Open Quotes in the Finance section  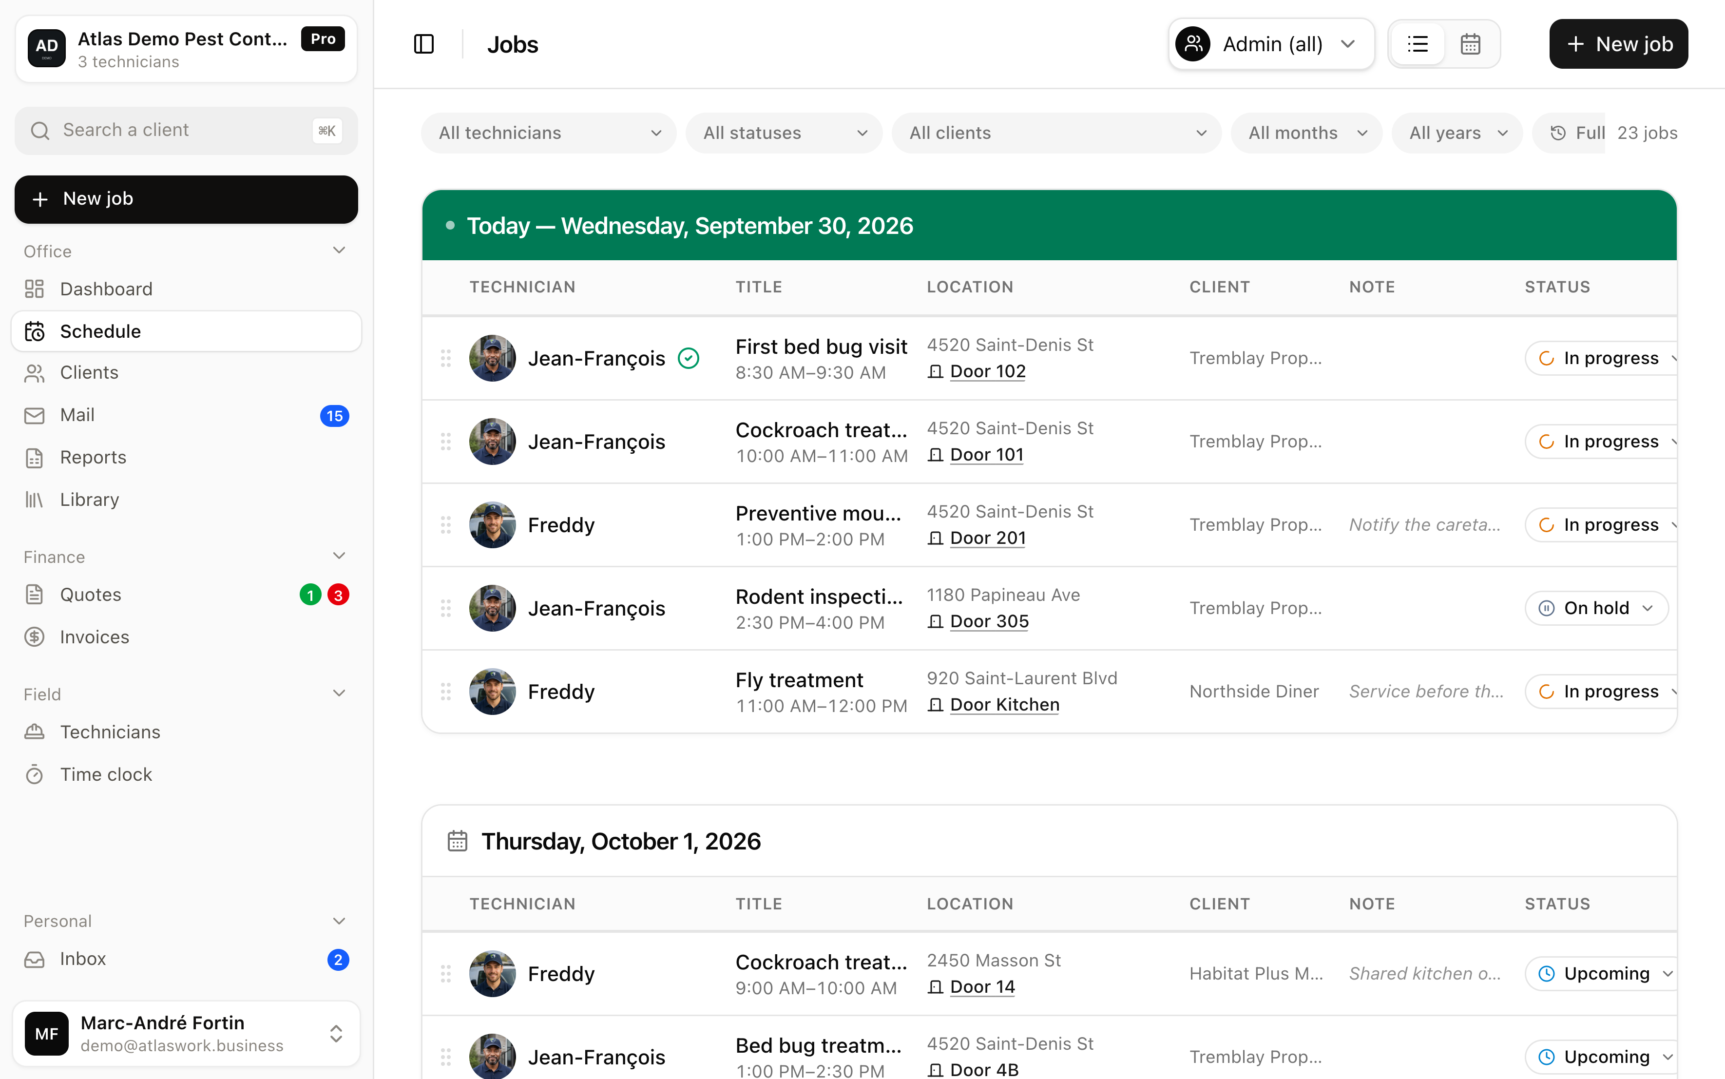point(186,595)
